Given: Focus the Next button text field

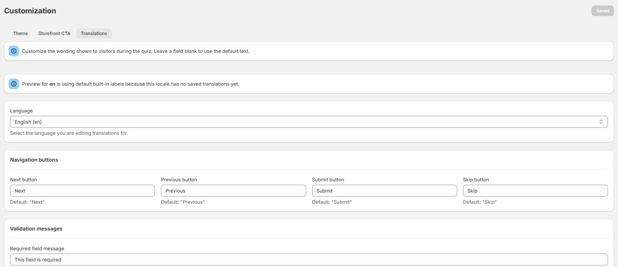Looking at the screenshot, I should click(82, 191).
